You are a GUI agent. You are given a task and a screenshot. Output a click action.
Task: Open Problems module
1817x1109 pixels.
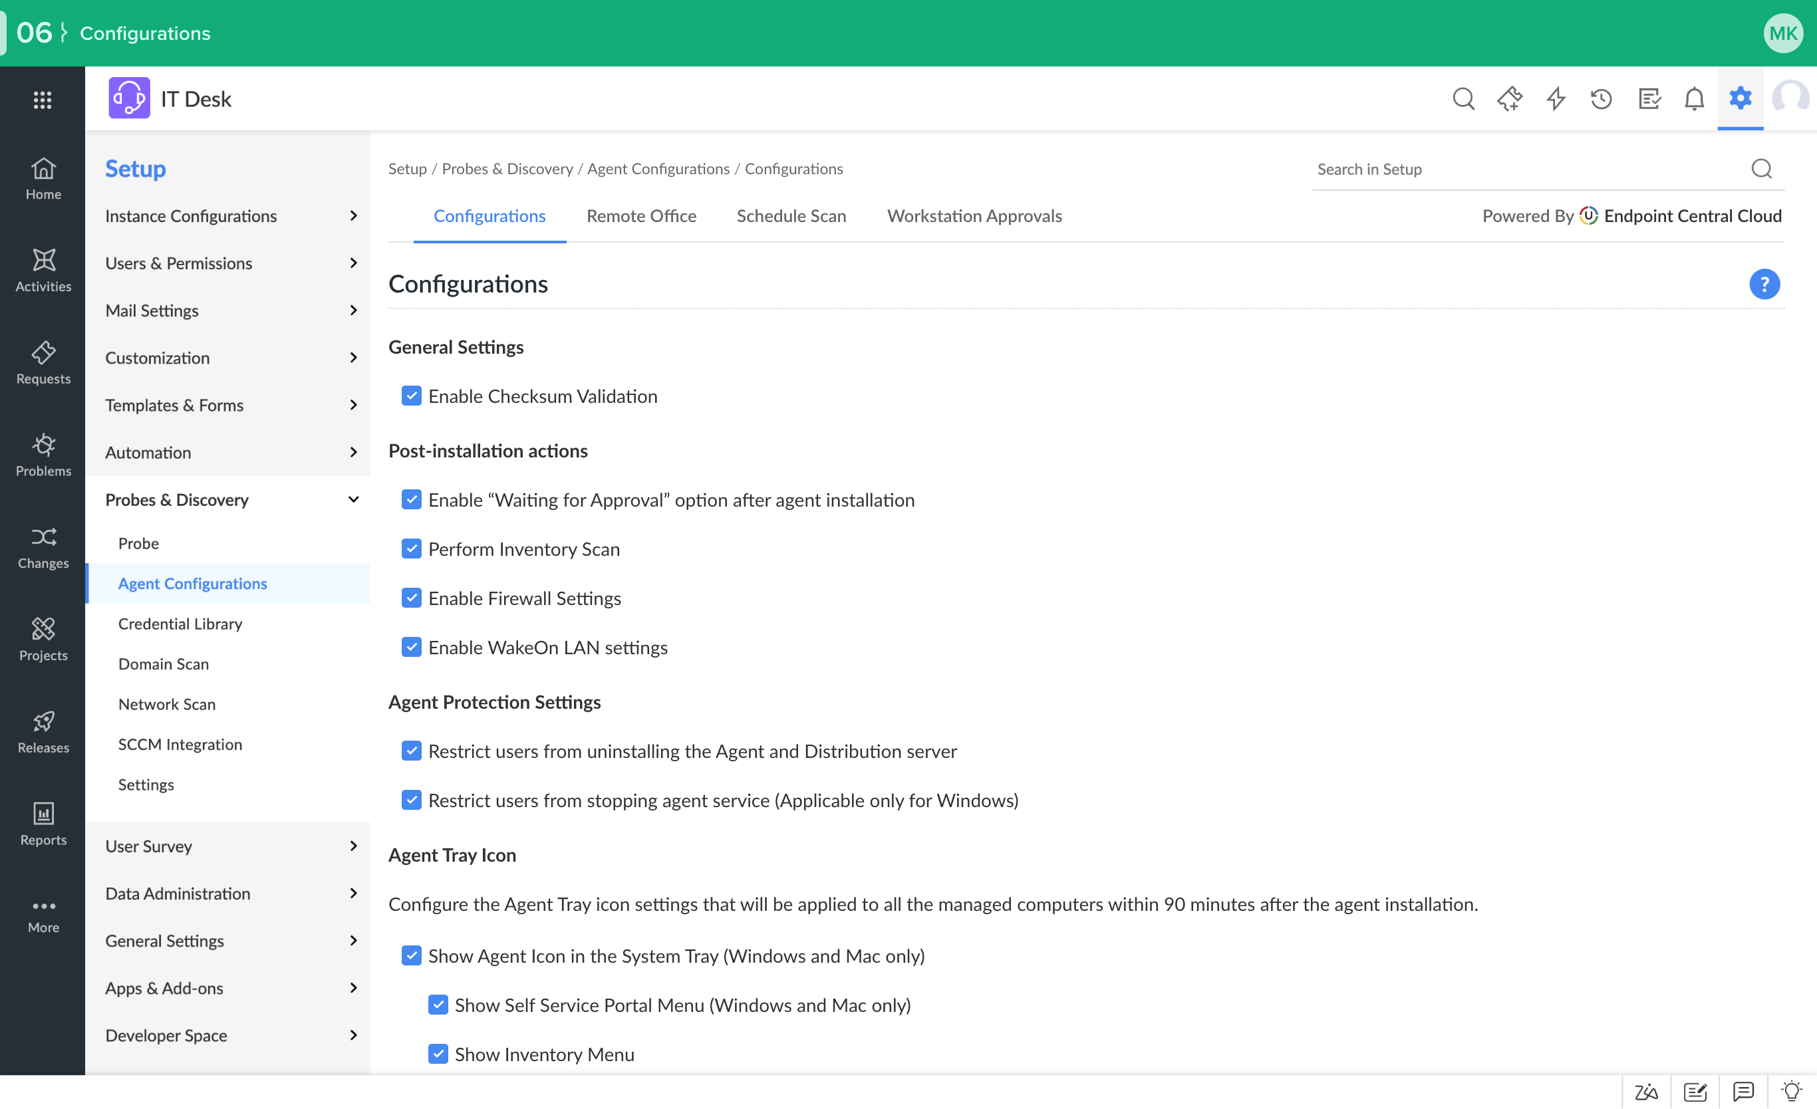(x=43, y=455)
